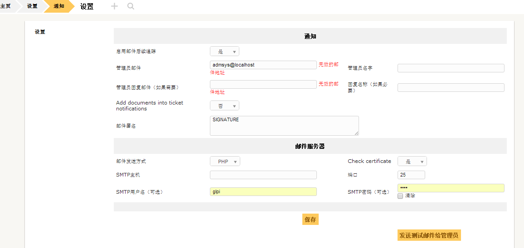Image resolution: width=524 pixels, height=248 pixels.
Task: Go to 主页 breadcrumb
Action: [6, 6]
